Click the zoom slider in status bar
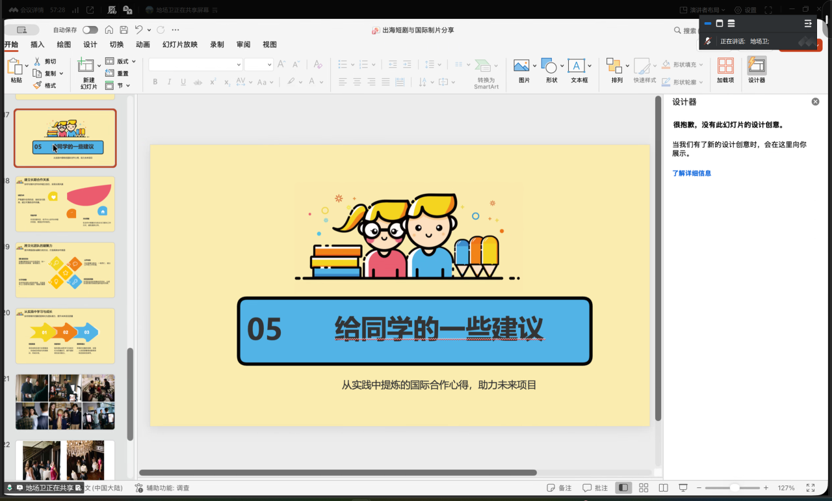The image size is (832, 501). click(734, 488)
